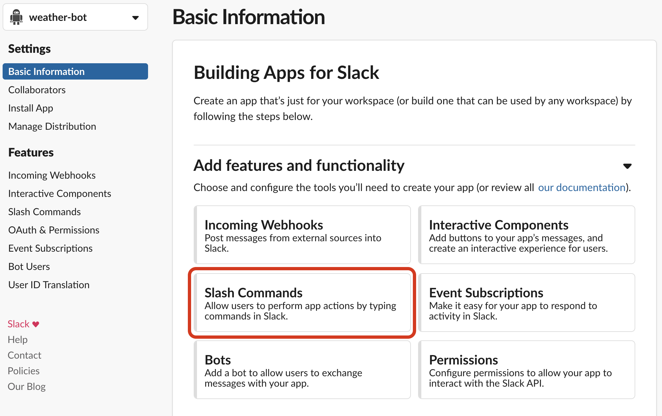
Task: Open Manage Distribution settings
Action: click(52, 126)
